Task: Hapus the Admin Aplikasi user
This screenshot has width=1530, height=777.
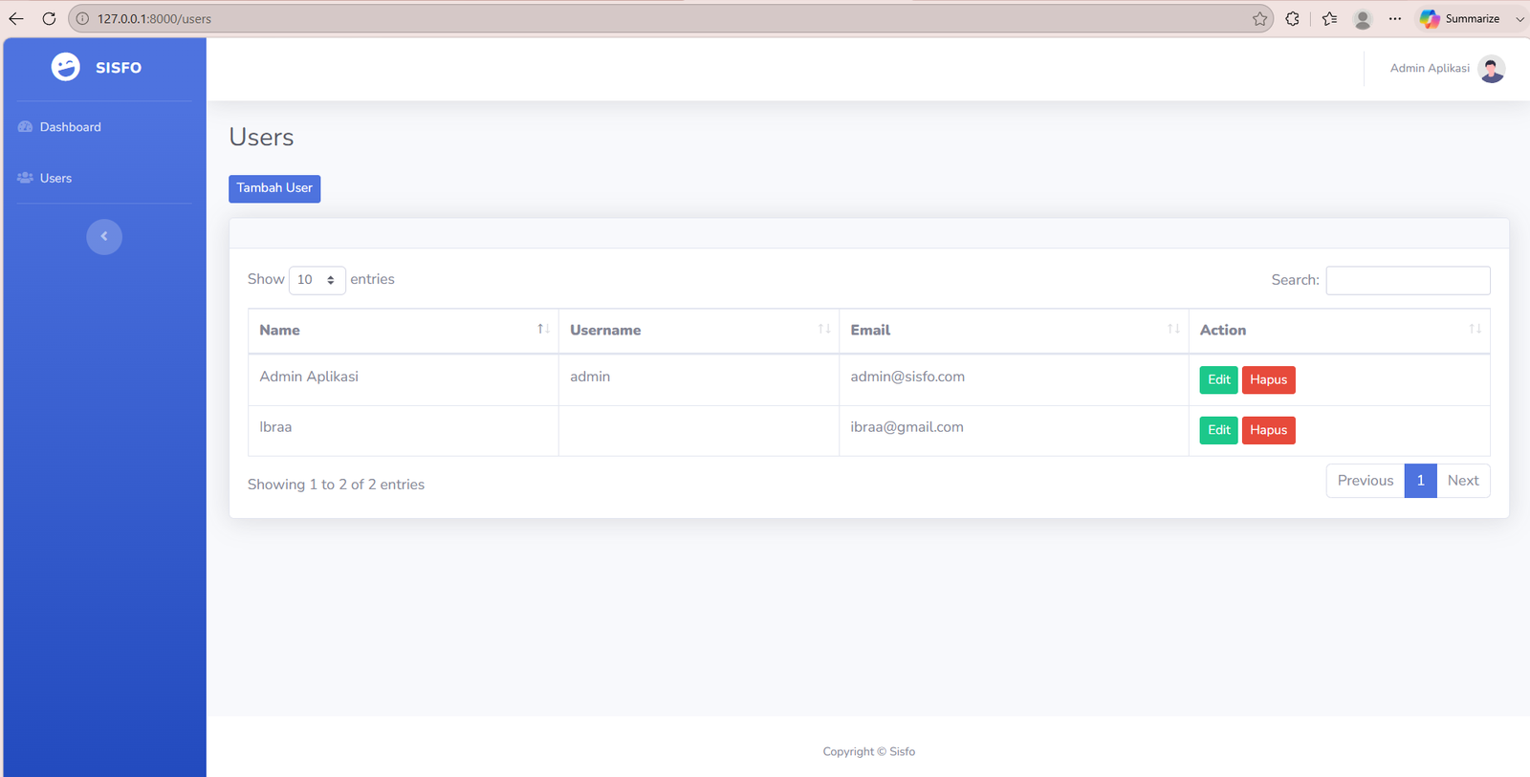Action: click(x=1268, y=379)
